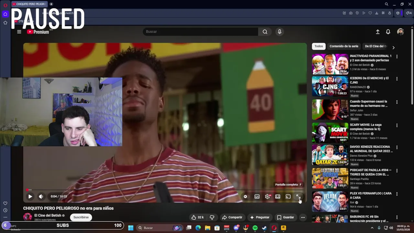Subscribe with the Suscribirse button
Image resolution: width=414 pixels, height=233 pixels.
(81, 217)
